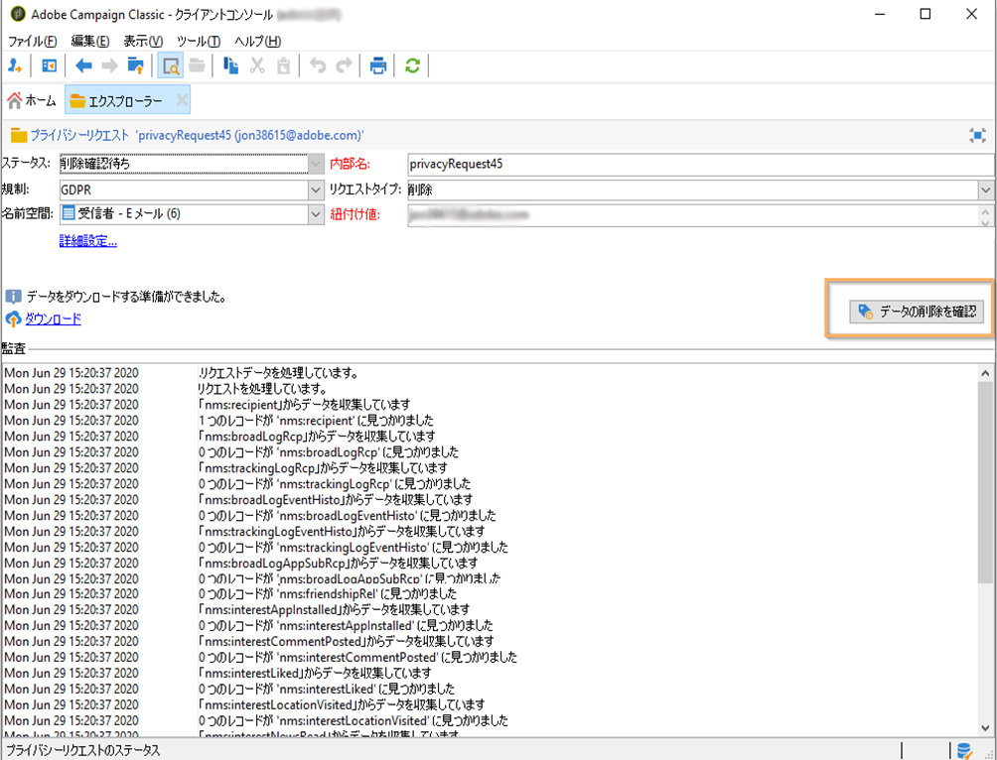Click audit log scrollbar up arrow
The height and width of the screenshot is (760, 997).
[x=985, y=374]
